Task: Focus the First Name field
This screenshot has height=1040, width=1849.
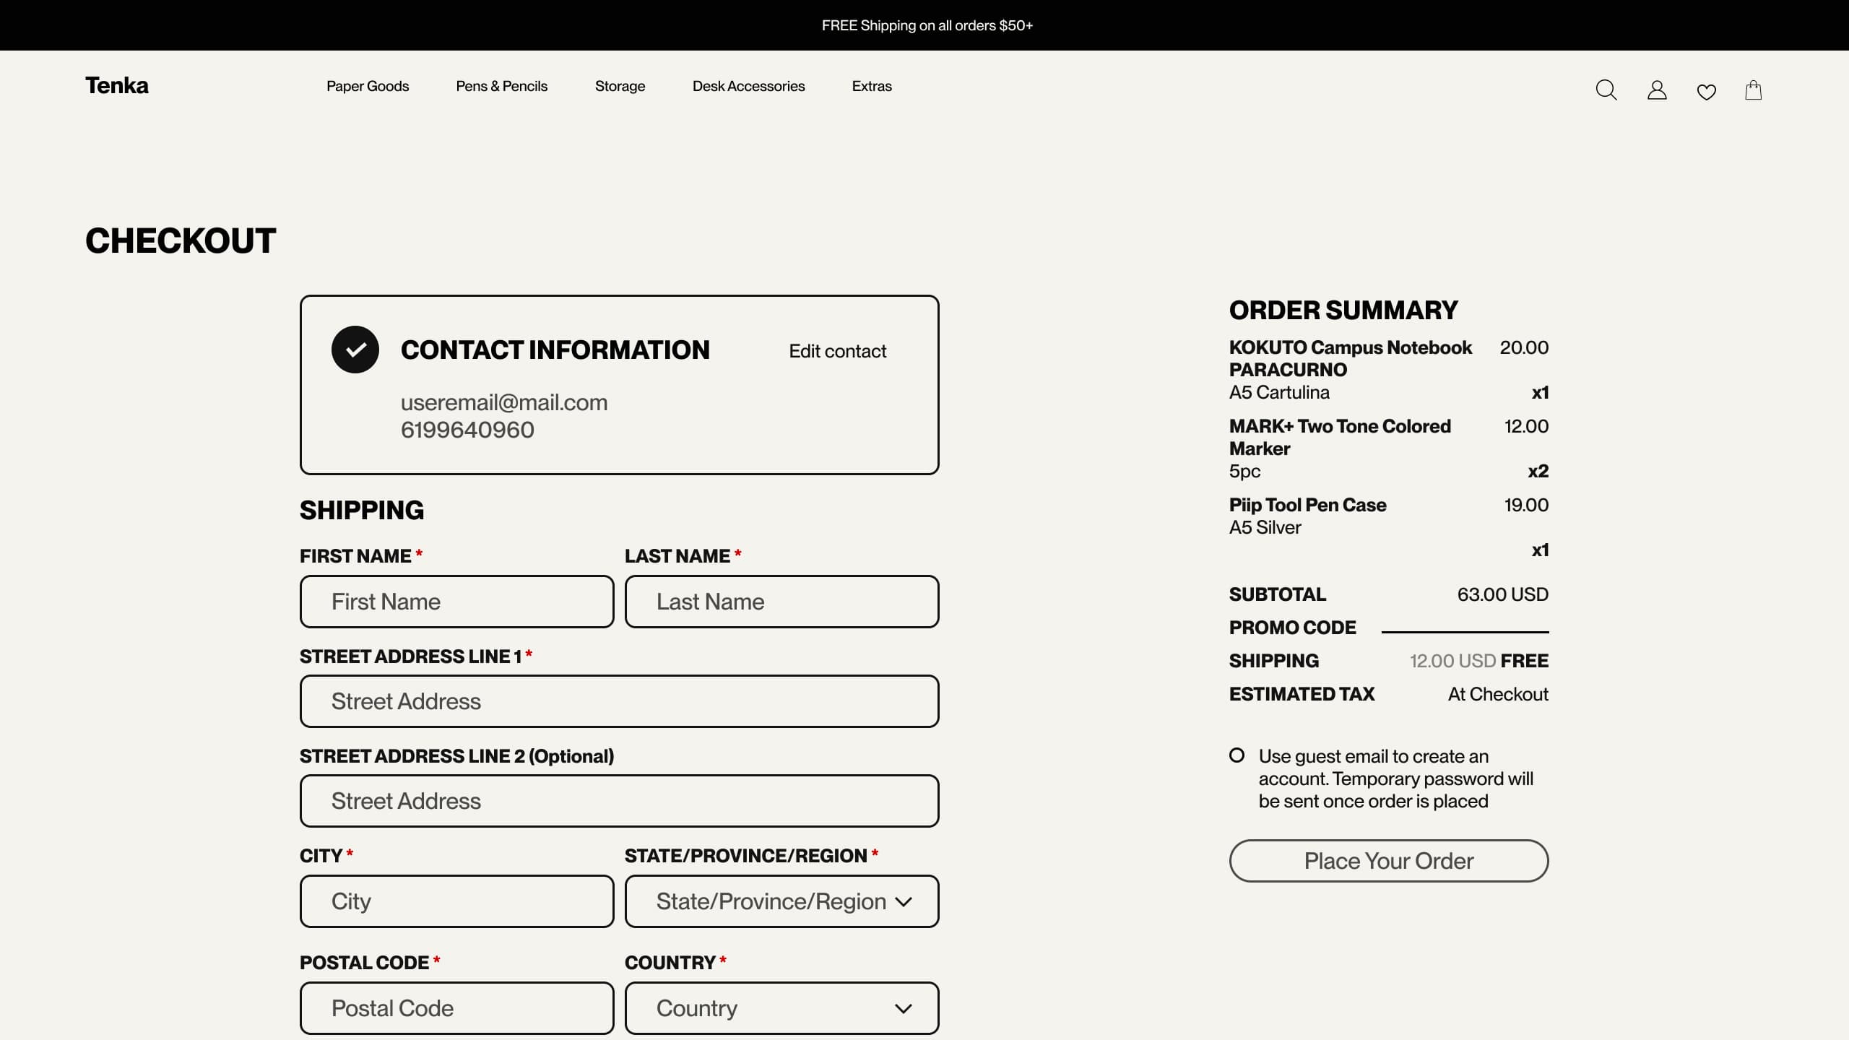Action: tap(457, 602)
